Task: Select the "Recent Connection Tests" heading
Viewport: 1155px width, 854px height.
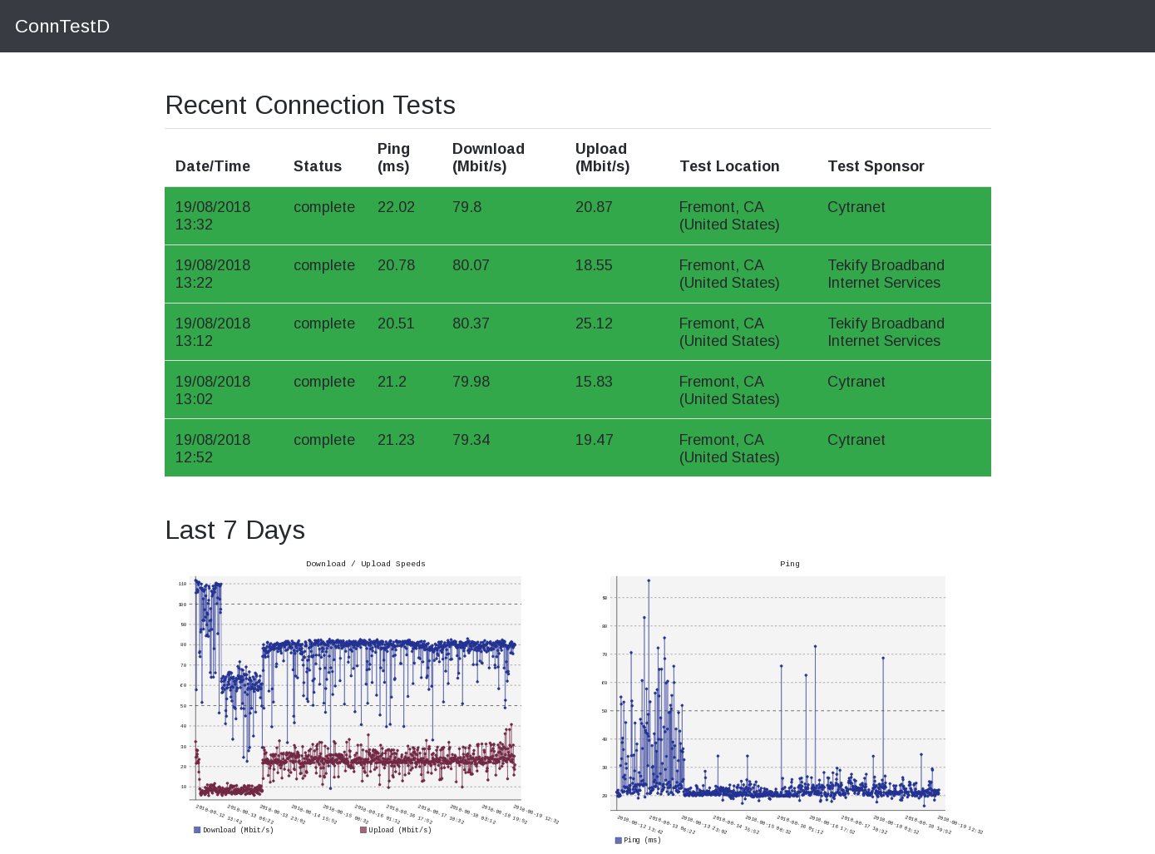Action: point(310,106)
